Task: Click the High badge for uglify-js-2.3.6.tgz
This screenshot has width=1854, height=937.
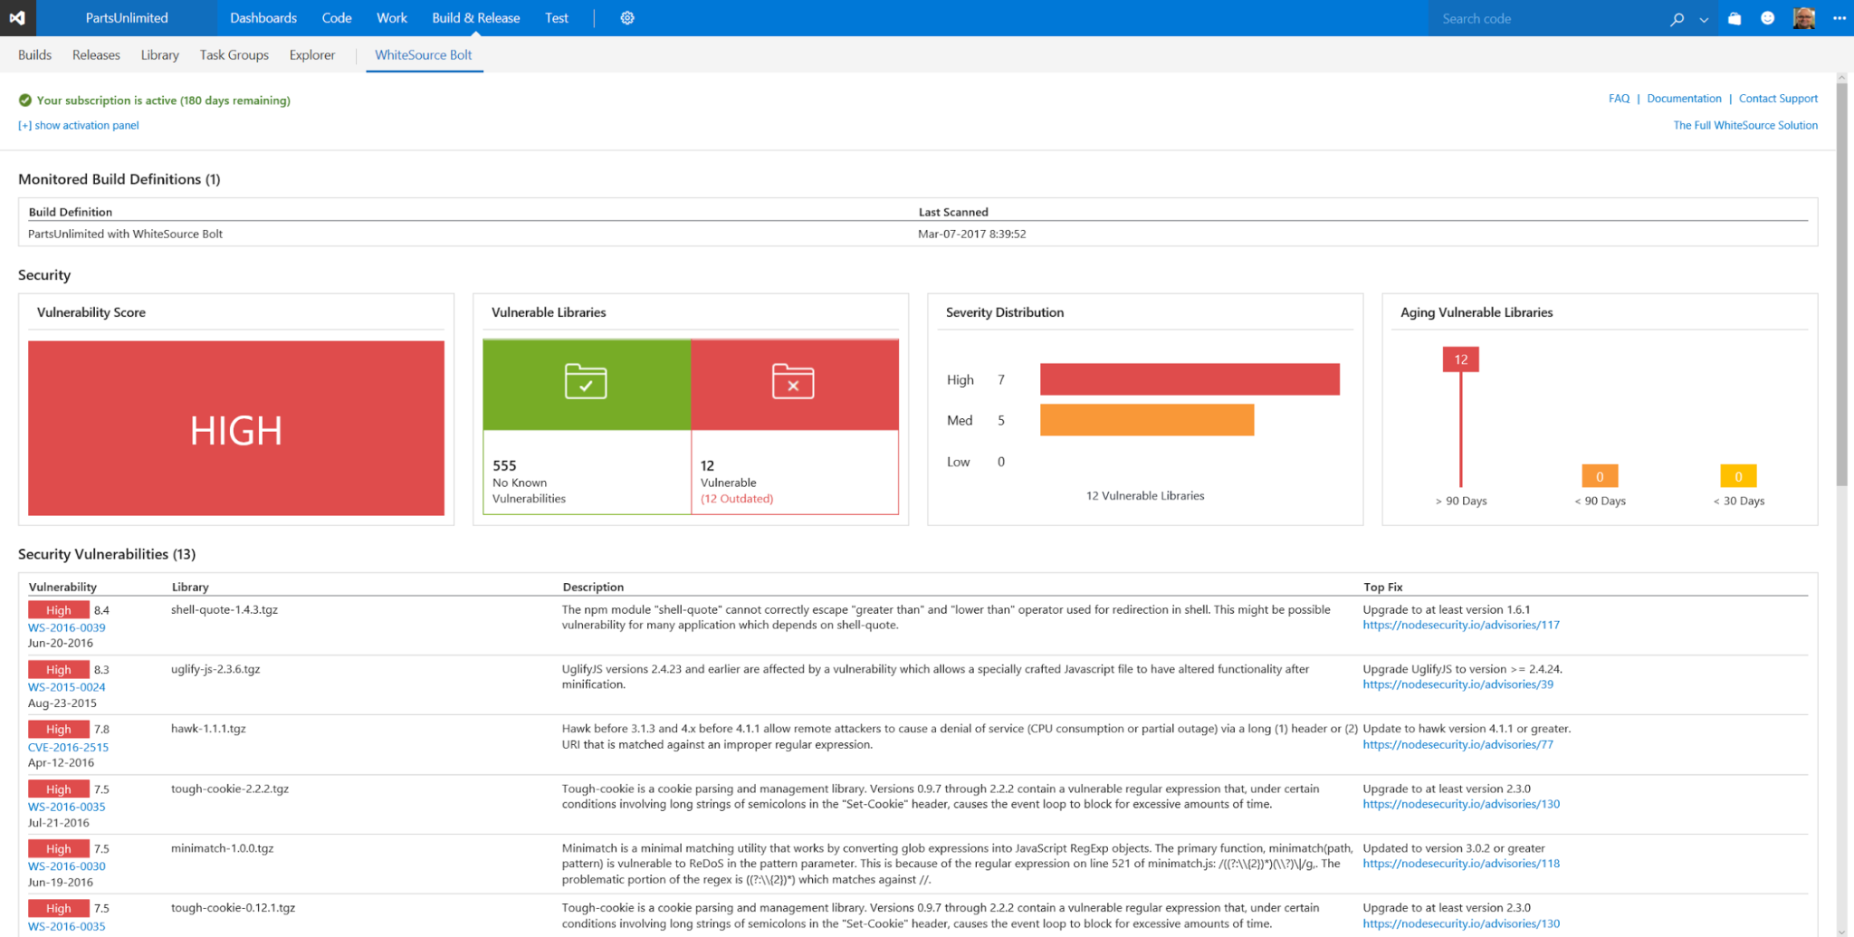Action: pyautogui.click(x=59, y=670)
